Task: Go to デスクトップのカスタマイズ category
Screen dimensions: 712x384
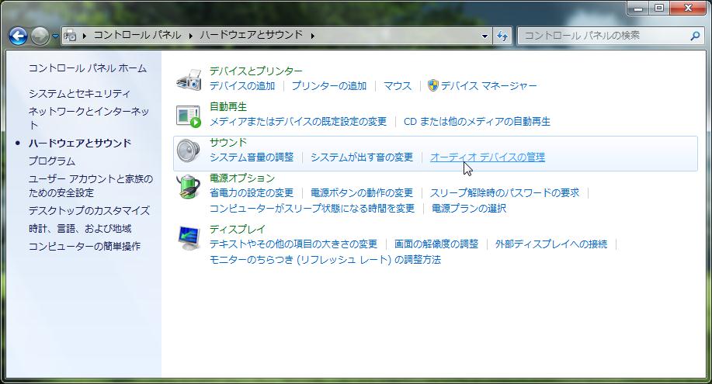Action: pos(89,210)
